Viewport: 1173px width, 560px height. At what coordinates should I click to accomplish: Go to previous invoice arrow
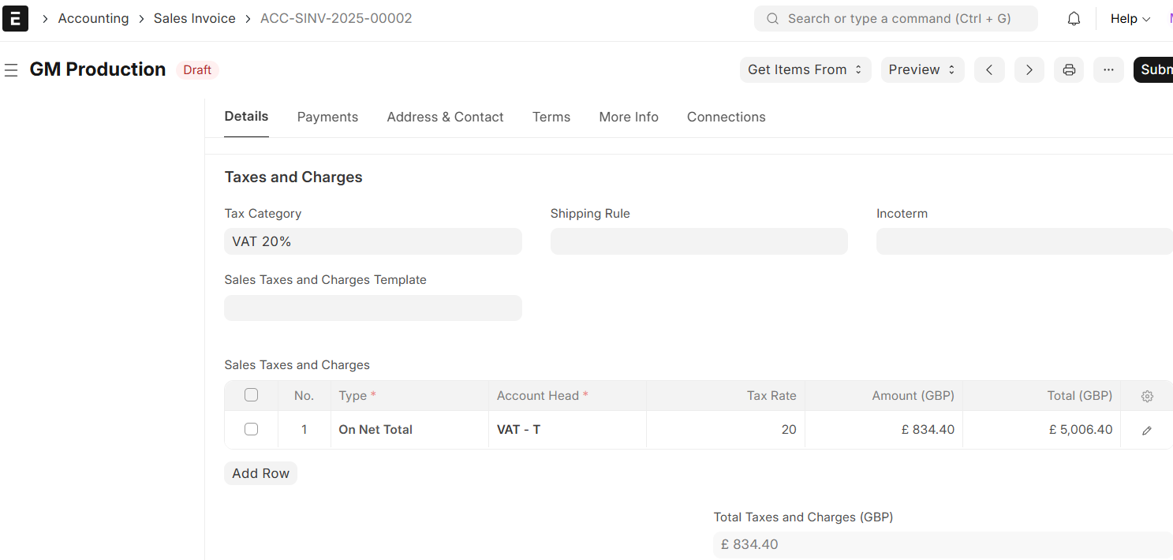point(989,69)
